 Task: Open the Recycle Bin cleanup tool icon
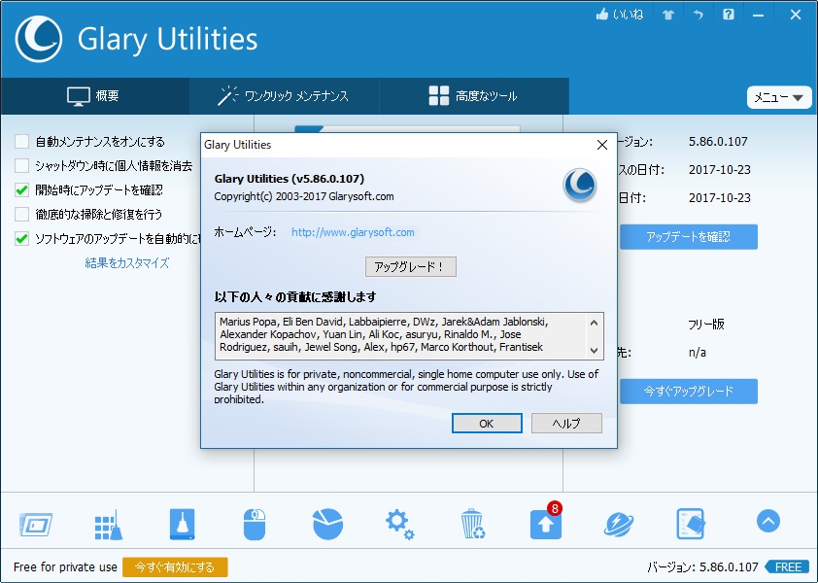pos(472,522)
